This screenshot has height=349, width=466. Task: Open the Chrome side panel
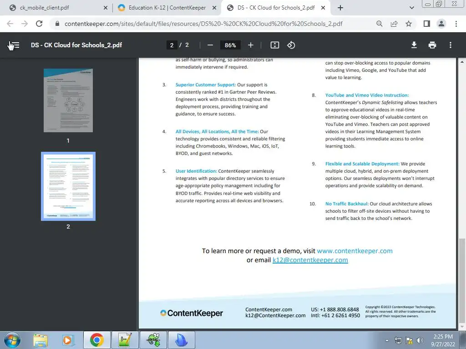click(426, 24)
